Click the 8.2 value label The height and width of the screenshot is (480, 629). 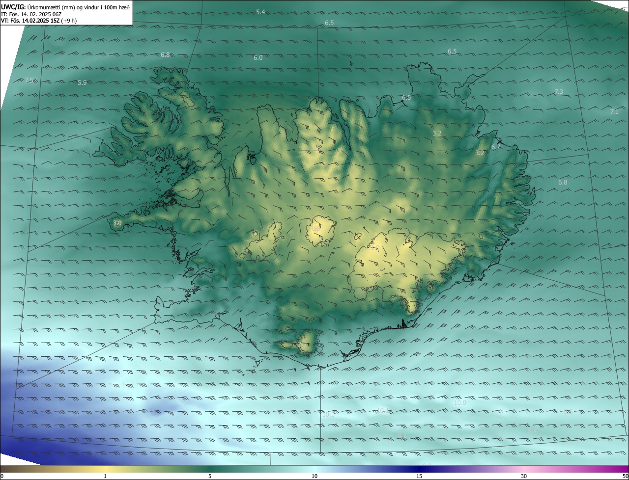click(x=402, y=435)
